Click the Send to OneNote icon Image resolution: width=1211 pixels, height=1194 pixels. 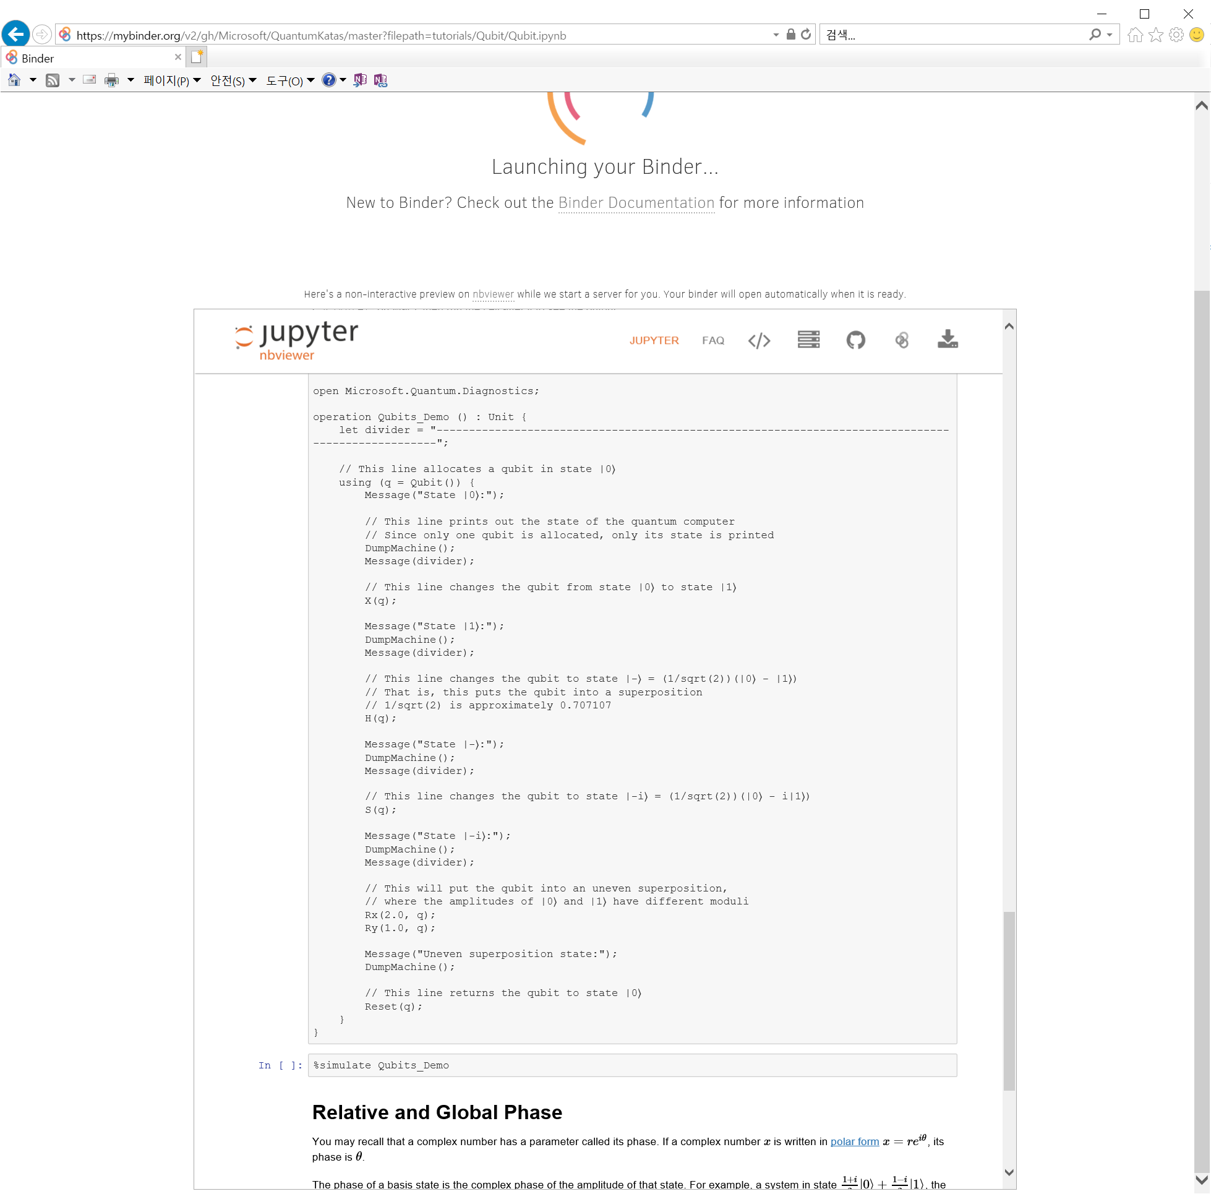360,80
